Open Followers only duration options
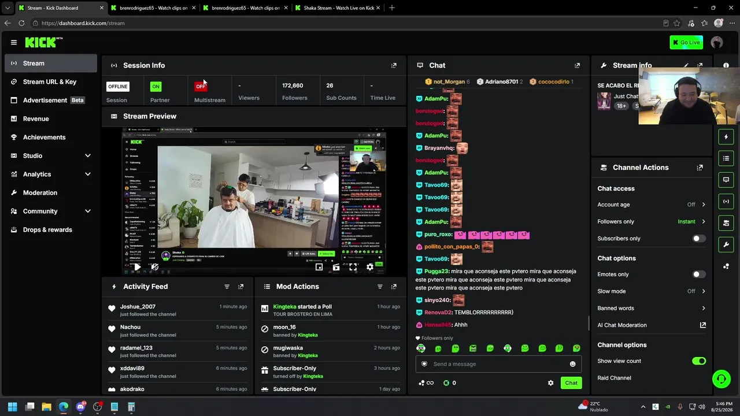The image size is (740, 416). click(x=652, y=221)
